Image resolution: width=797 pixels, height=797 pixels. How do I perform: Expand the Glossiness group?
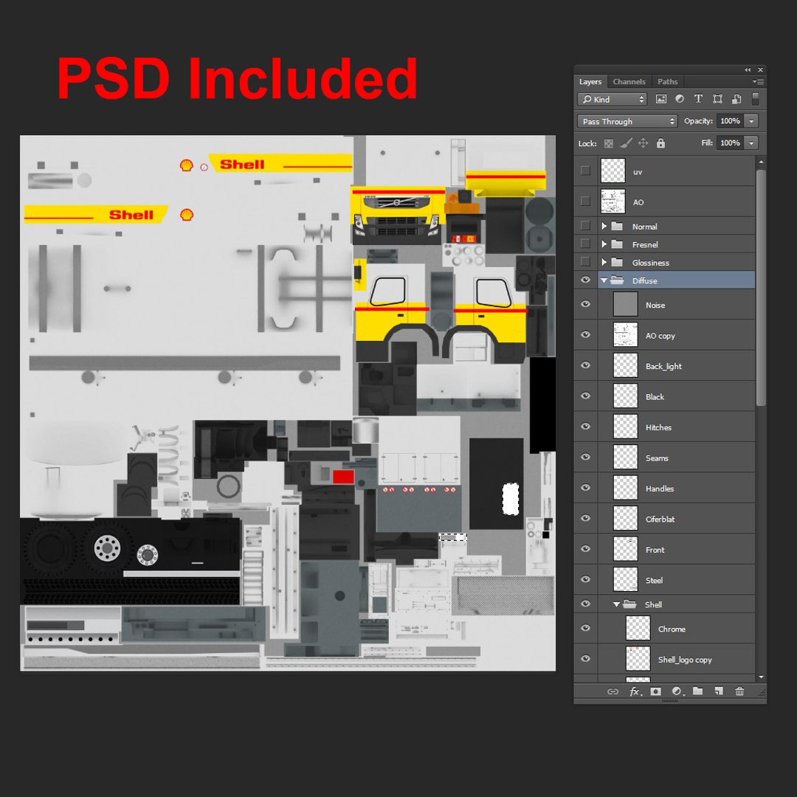tap(604, 262)
